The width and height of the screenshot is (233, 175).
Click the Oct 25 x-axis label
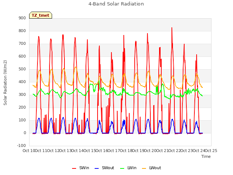pyautogui.click(x=211, y=151)
